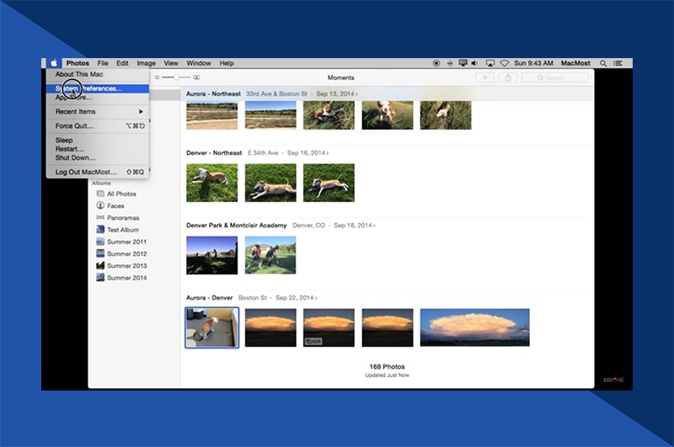Select the HDR sunset cloud thumbnail

(329, 327)
